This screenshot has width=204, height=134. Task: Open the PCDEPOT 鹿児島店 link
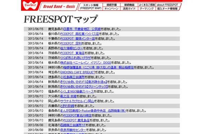77,120
